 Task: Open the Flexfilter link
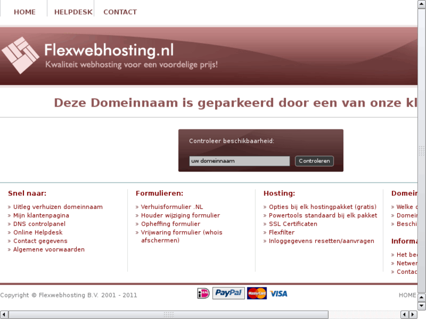click(282, 232)
